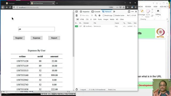Filter requests by XHR
This screenshot has width=171, height=96.
pyautogui.click(x=95, y=19)
